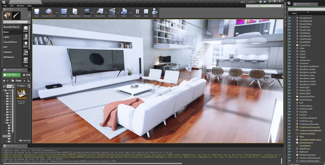Click the Search Classes magnifier icon
This screenshot has width=325, height=165.
click(x=29, y=22)
